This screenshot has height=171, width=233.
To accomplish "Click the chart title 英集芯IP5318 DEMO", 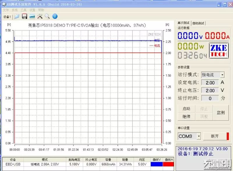I will 87,25.
